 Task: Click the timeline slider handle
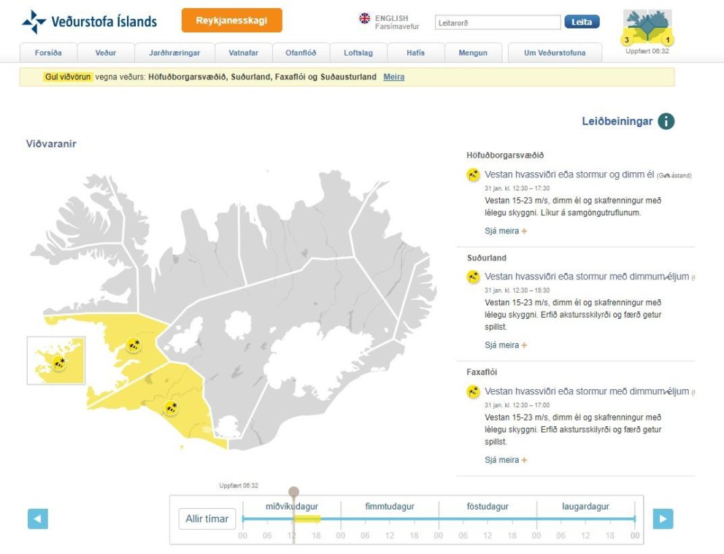click(x=293, y=493)
